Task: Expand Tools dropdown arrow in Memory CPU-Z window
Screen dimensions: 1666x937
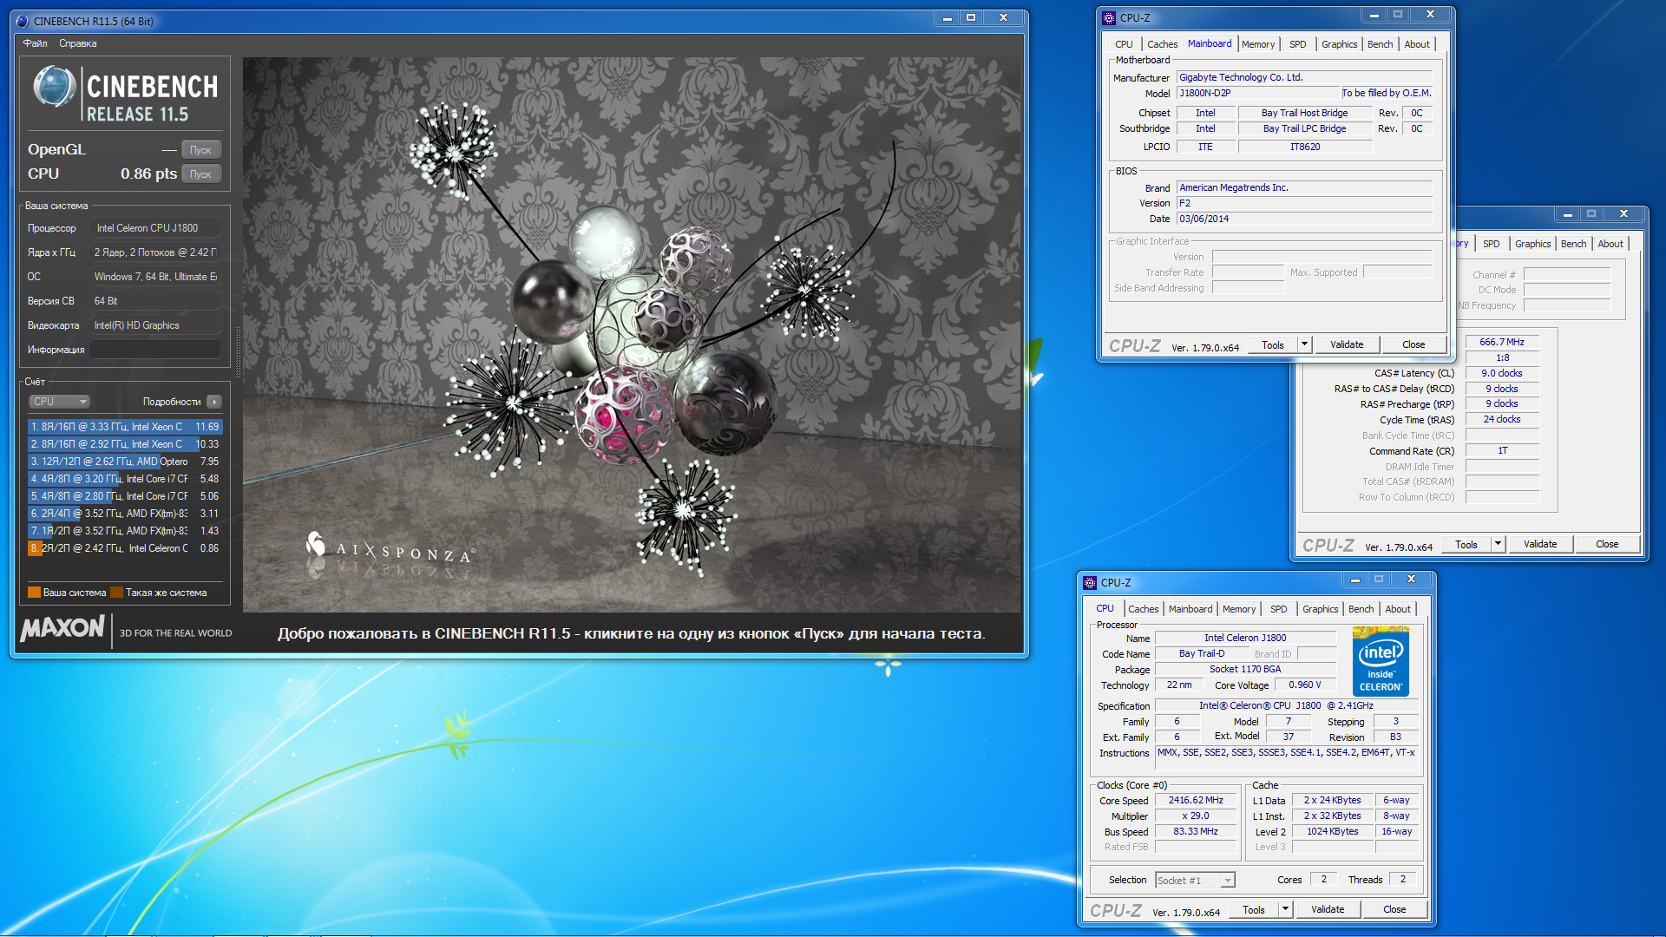Action: [x=1498, y=544]
